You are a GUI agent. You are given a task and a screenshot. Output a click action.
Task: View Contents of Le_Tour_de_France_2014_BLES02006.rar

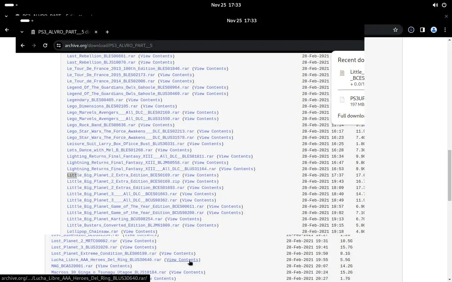[x=176, y=81]
